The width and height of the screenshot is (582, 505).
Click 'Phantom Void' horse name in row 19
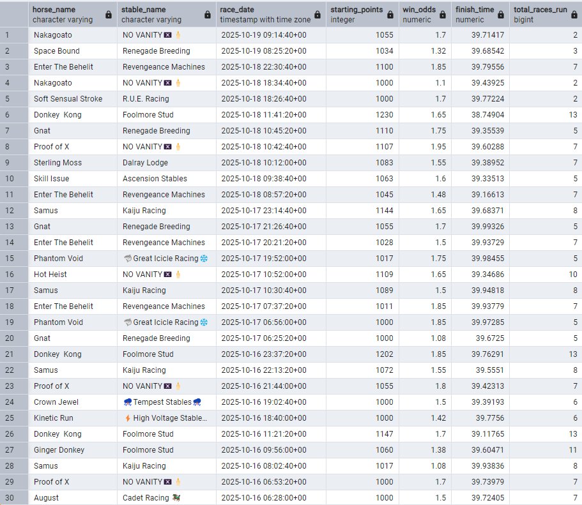[73, 322]
